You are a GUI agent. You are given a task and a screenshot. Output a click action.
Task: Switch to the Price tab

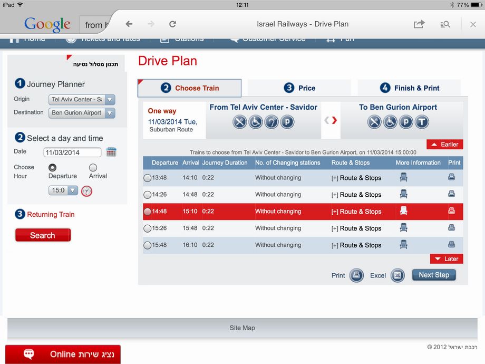(x=299, y=88)
